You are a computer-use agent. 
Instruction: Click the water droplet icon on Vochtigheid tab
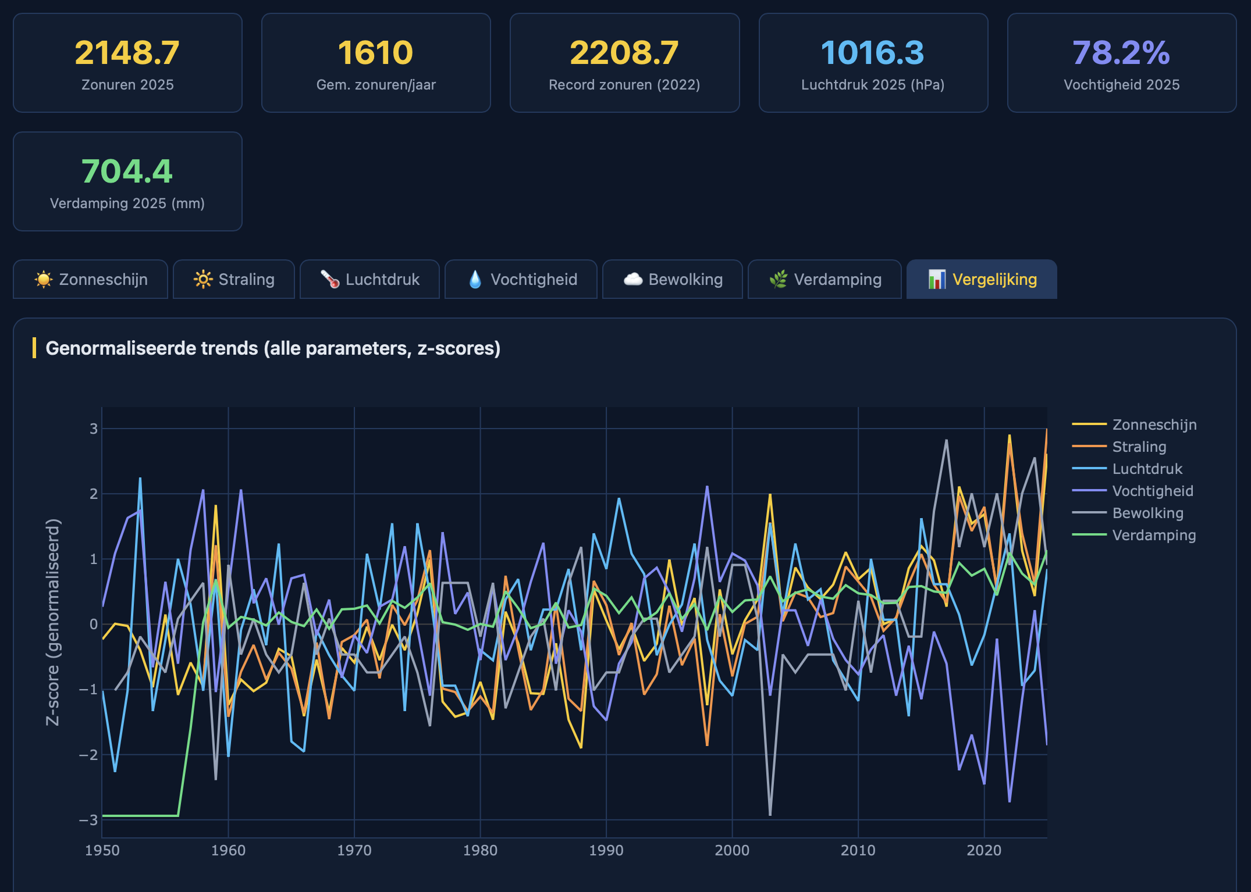point(475,280)
